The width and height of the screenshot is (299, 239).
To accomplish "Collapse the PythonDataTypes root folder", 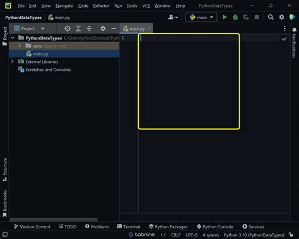I will click(13, 38).
